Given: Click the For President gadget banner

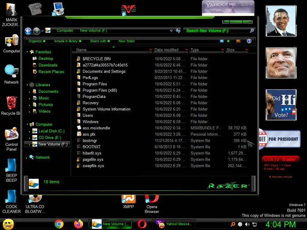Looking at the screenshot, I should 280,139.
